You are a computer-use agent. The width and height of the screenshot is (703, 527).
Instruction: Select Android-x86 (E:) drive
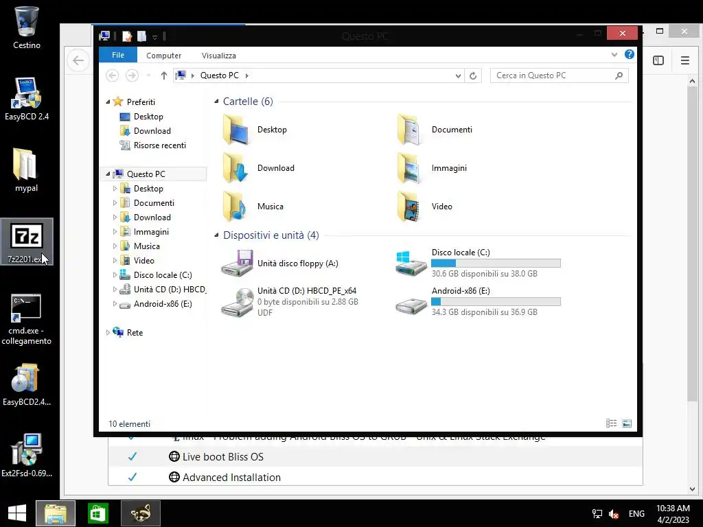point(478,302)
